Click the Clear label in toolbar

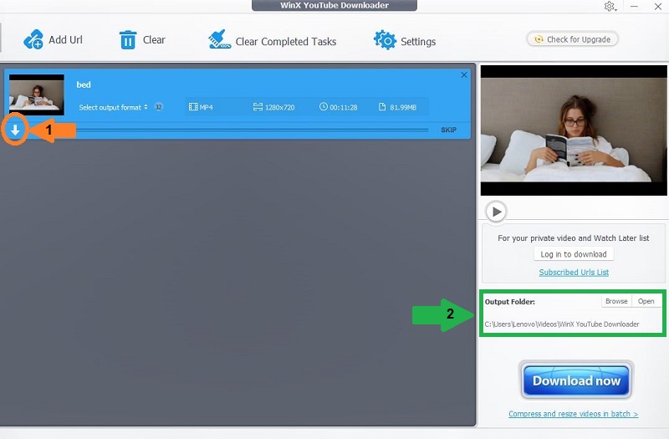point(154,39)
